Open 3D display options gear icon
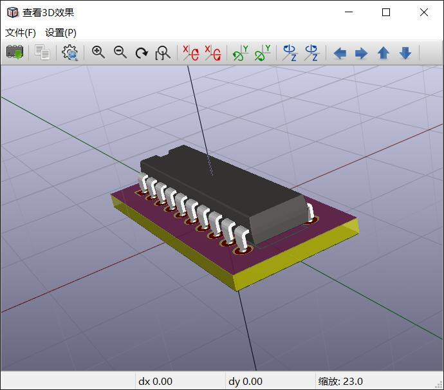444x390 pixels. point(70,53)
